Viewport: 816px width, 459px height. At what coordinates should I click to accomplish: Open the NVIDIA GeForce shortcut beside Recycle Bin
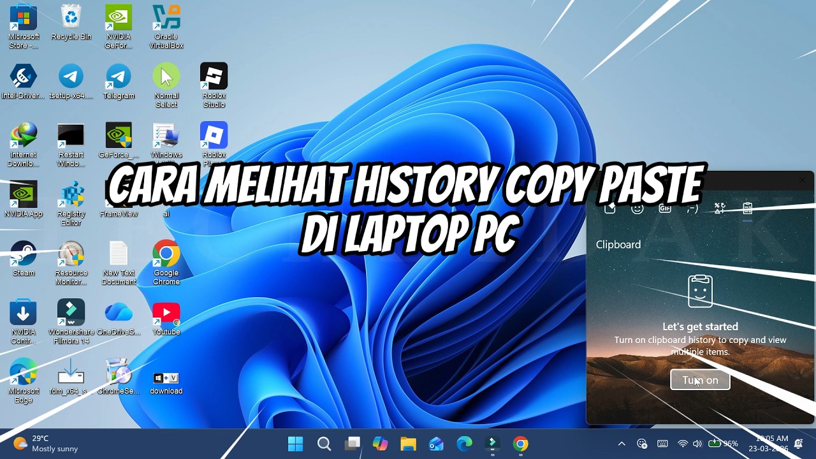[119, 27]
